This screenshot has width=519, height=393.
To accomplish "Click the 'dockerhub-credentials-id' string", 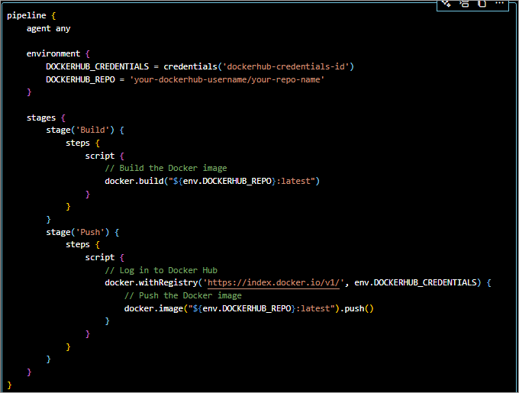I will 286,66.
